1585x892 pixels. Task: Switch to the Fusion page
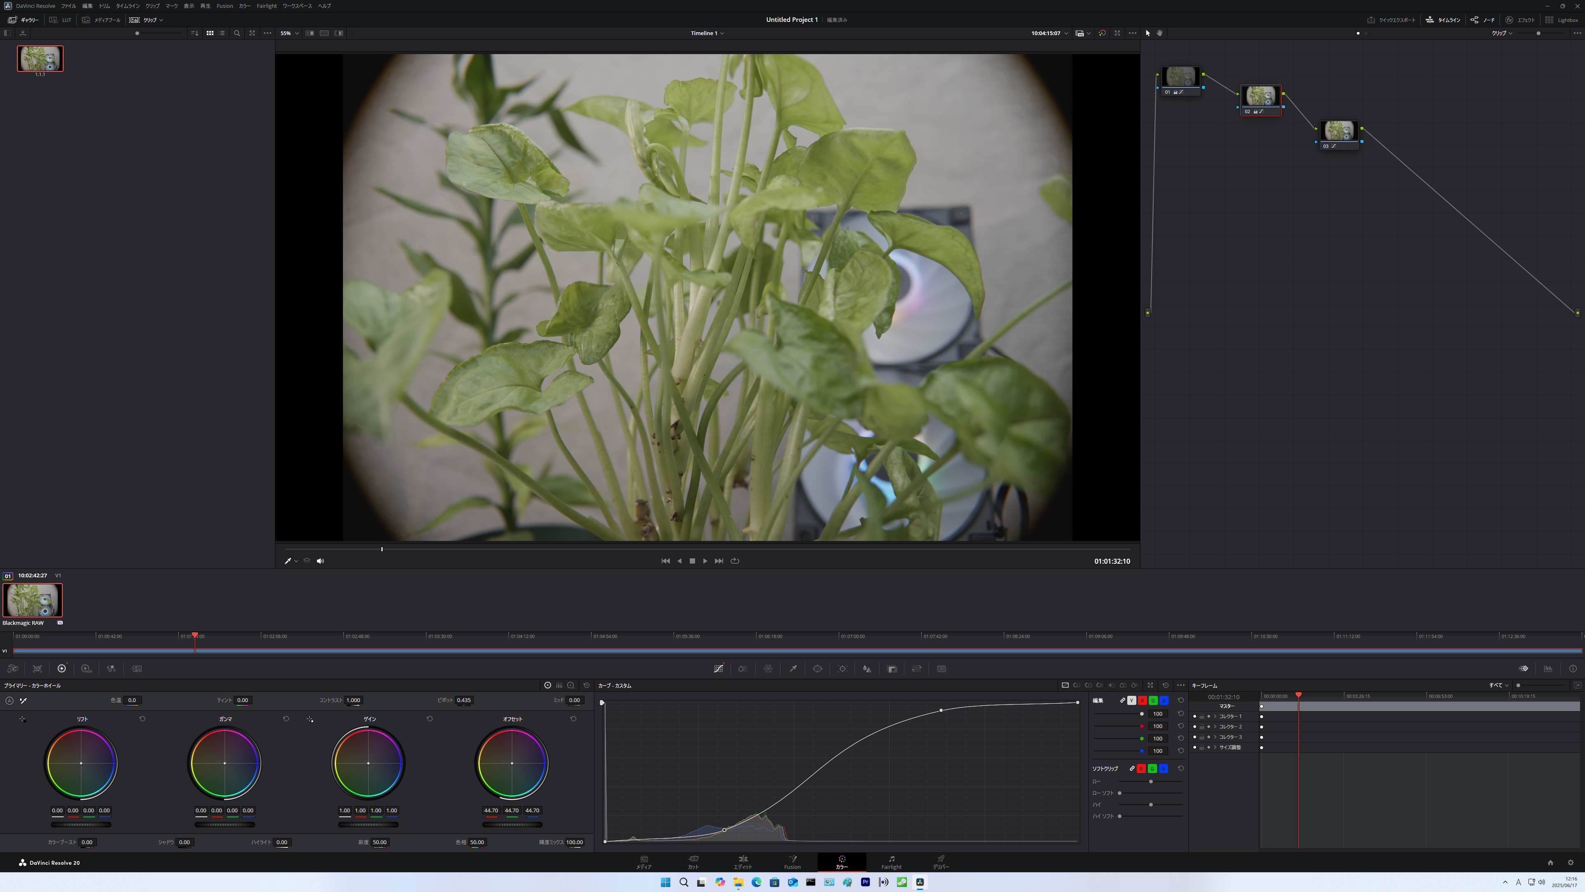tap(792, 862)
